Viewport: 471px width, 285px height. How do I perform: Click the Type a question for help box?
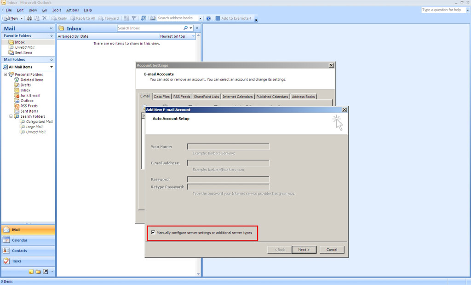[443, 10]
